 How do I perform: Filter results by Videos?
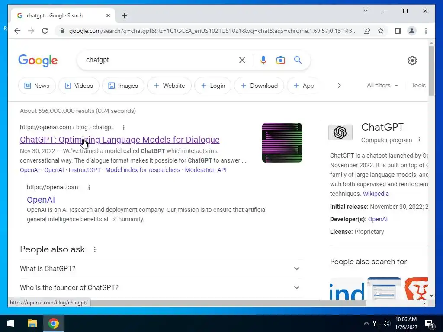[79, 86]
